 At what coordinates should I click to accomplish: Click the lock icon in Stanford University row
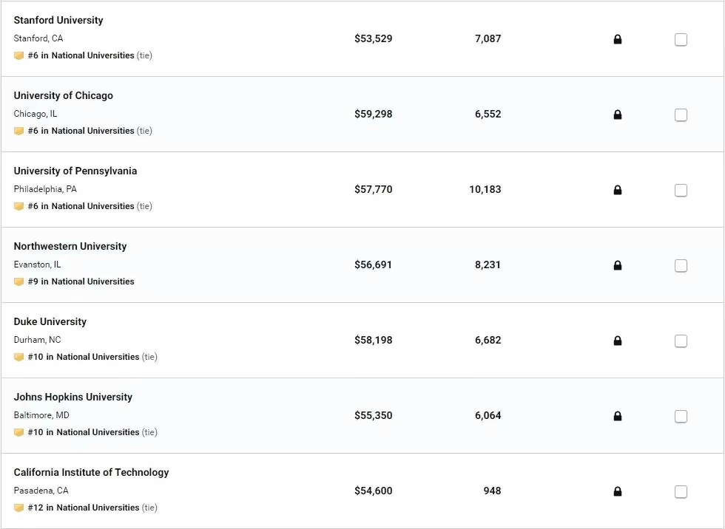pos(618,39)
